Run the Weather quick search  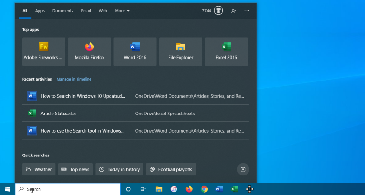pyautogui.click(x=39, y=169)
